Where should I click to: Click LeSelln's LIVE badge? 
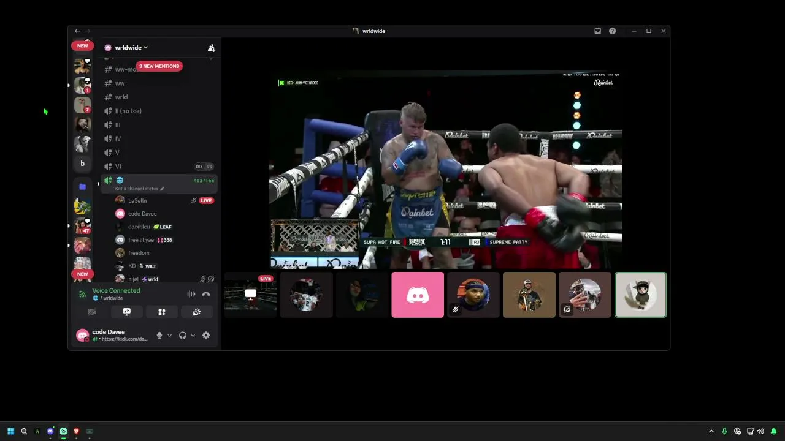(x=206, y=200)
